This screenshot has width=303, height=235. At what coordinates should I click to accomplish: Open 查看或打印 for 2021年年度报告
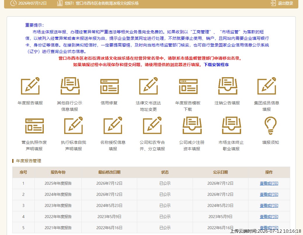pos(269,227)
